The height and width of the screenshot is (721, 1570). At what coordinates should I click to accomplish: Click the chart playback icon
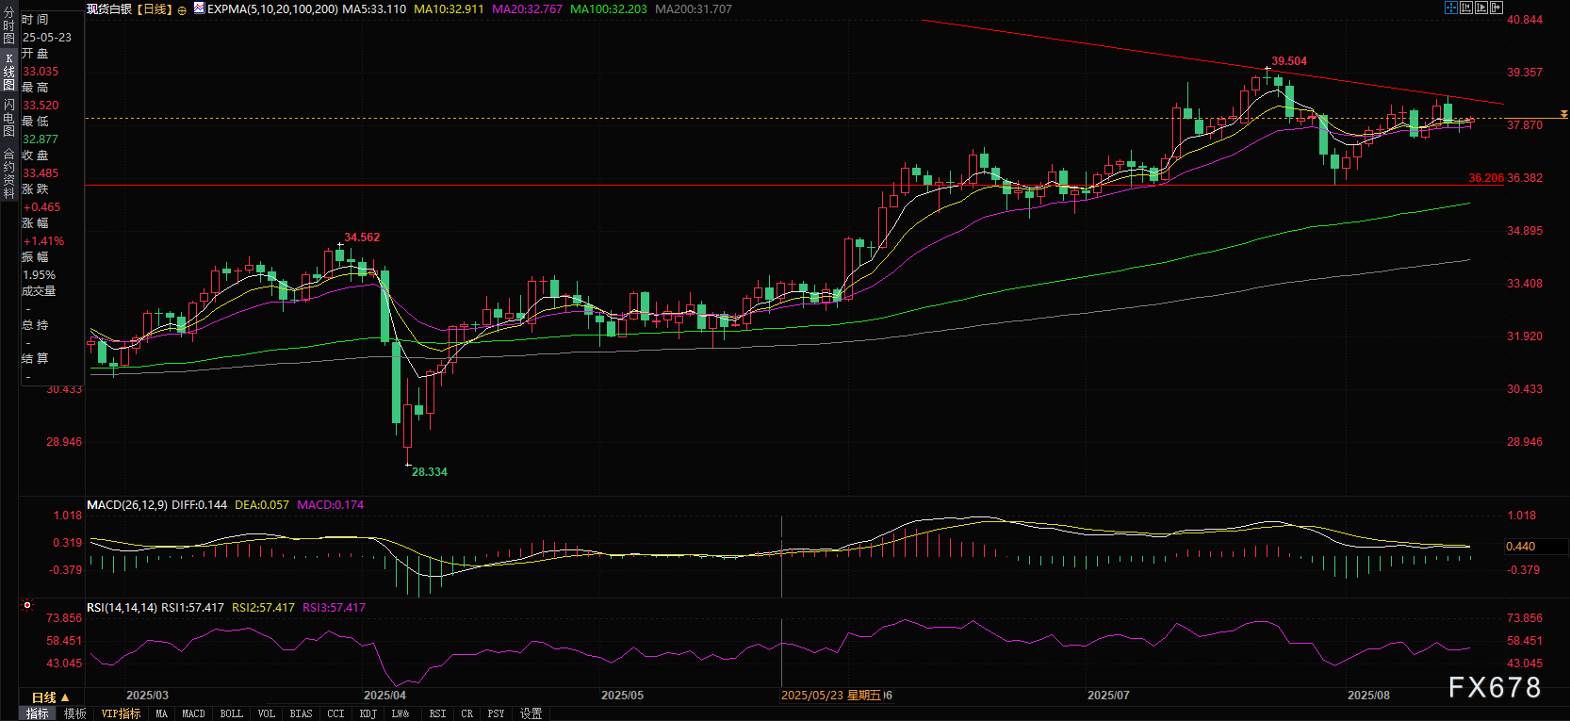(1481, 8)
